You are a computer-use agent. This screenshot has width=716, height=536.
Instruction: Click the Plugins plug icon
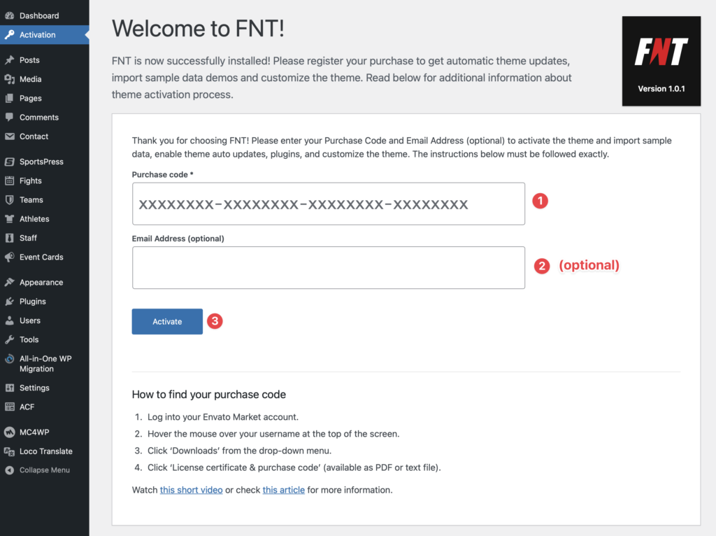click(x=10, y=302)
